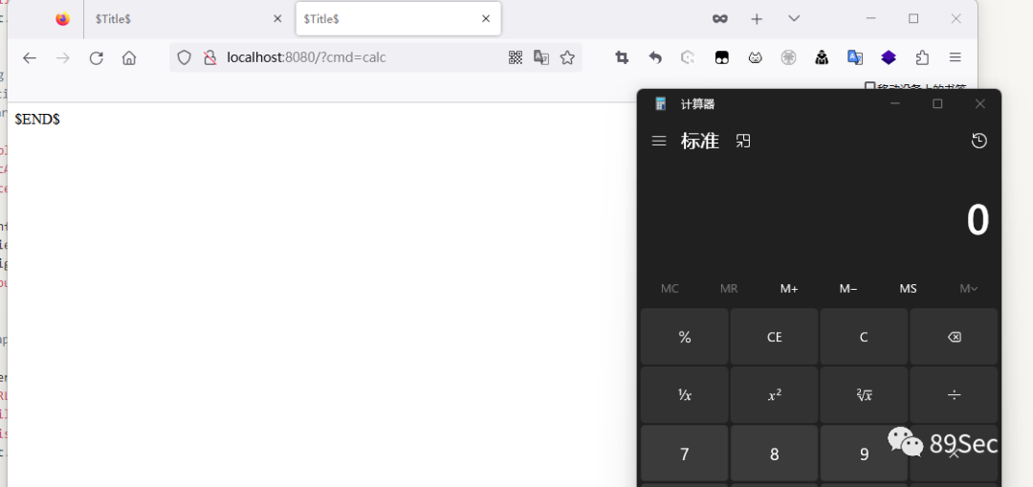Screen dimensions: 1033x487
Task: Clear entry with CE
Action: (x=774, y=337)
